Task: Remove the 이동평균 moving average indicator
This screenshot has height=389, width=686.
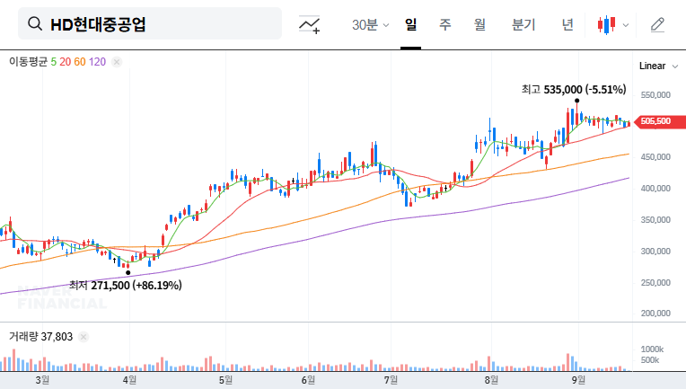Action: point(117,62)
